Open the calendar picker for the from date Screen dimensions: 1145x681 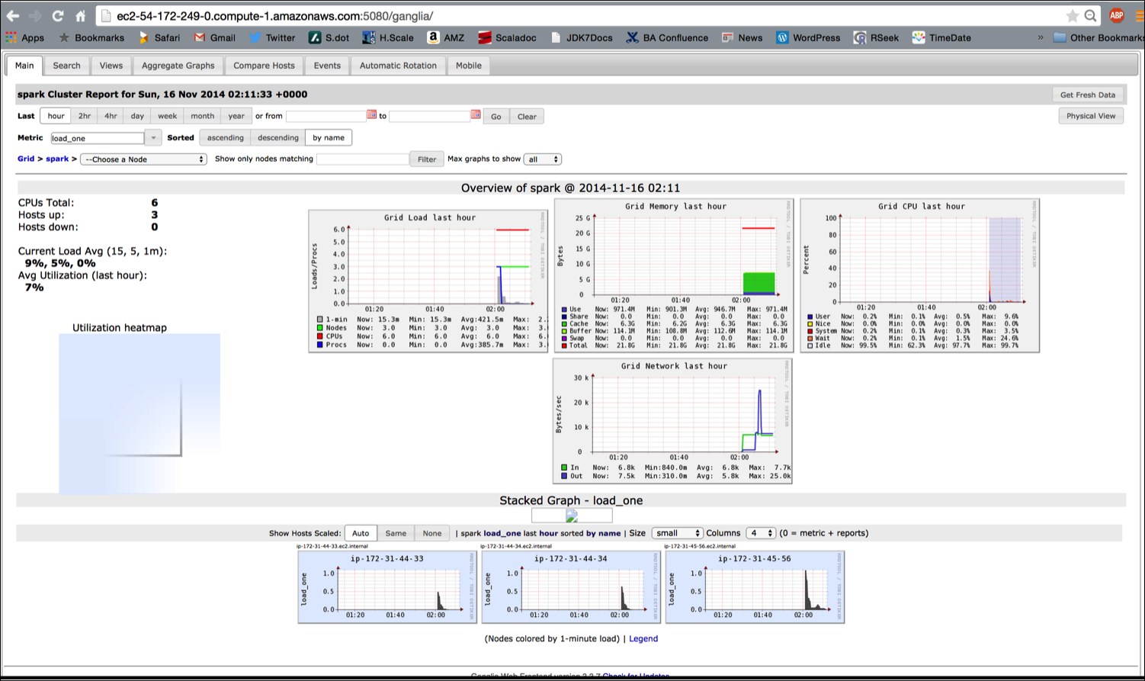point(371,115)
